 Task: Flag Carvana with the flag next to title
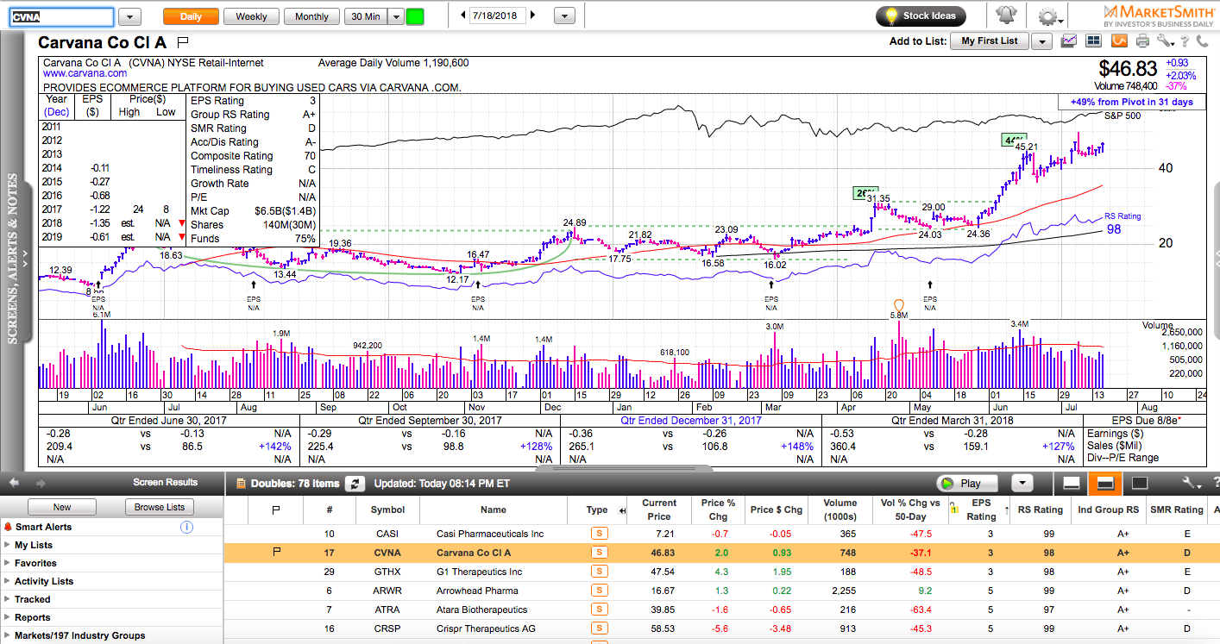[x=183, y=41]
